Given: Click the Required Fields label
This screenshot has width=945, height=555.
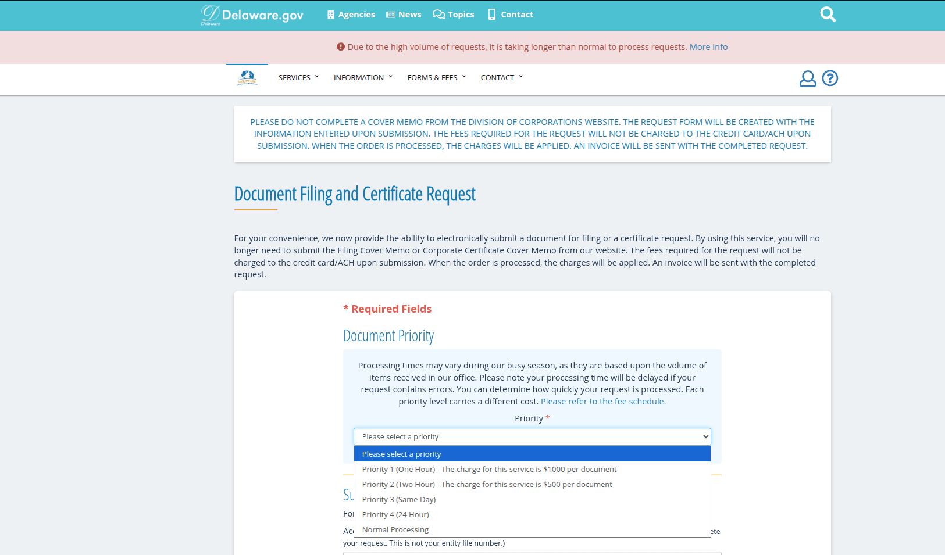Looking at the screenshot, I should (387, 309).
